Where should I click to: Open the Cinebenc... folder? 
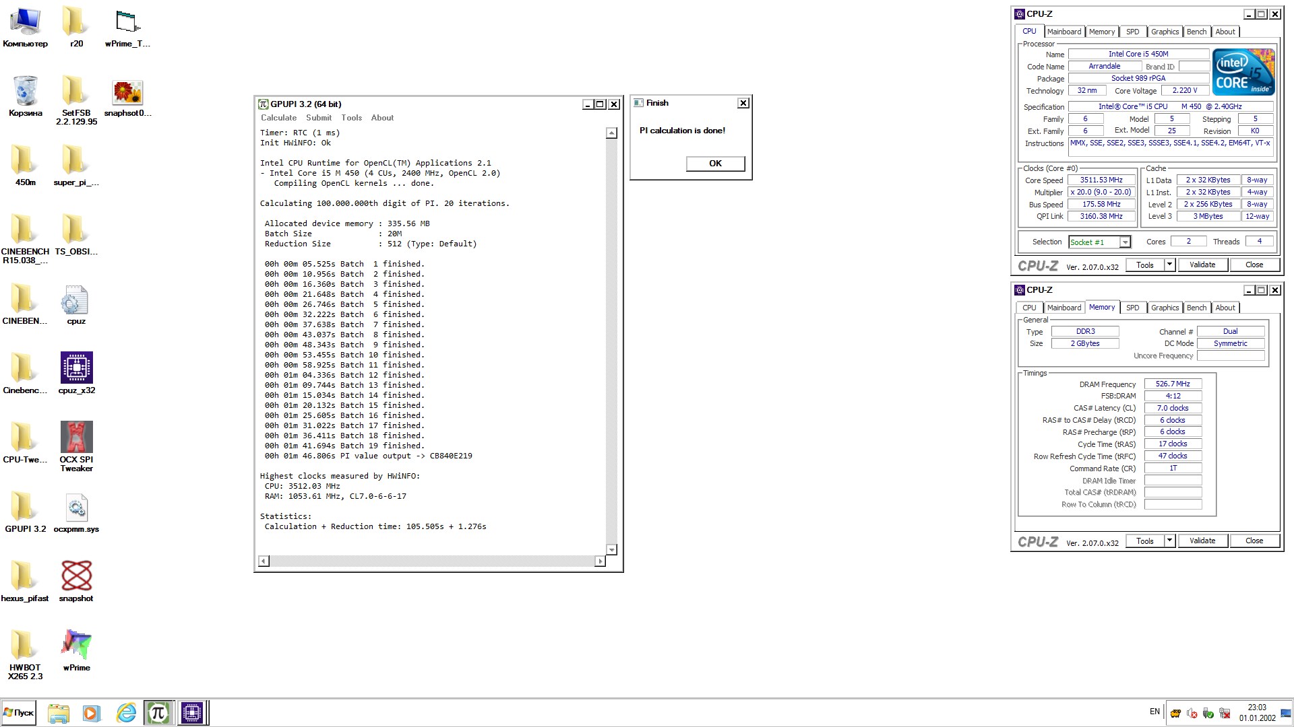tap(25, 374)
